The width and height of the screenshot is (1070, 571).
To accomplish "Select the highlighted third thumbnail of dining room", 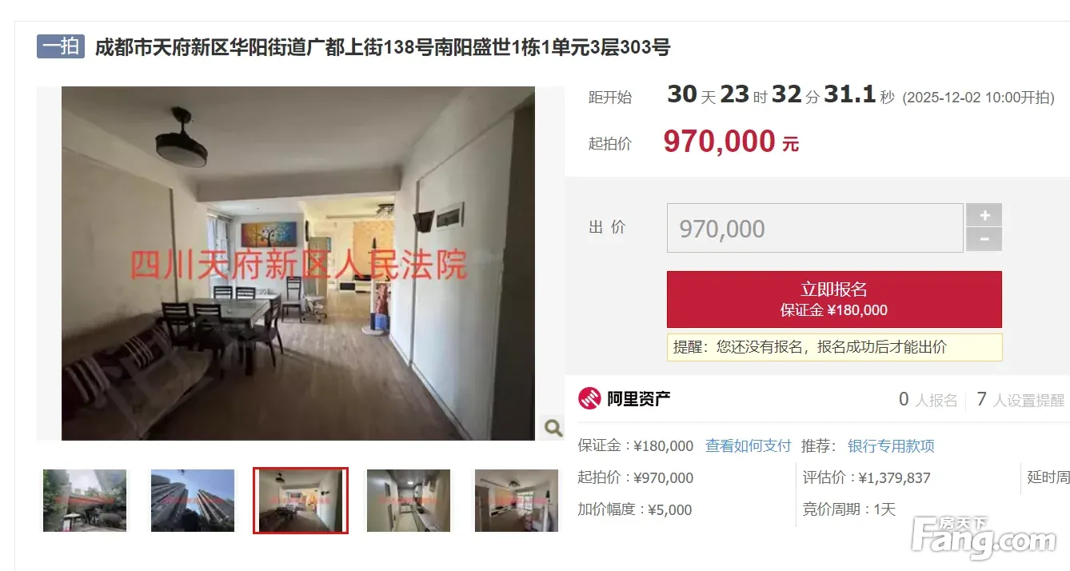I will 301,501.
